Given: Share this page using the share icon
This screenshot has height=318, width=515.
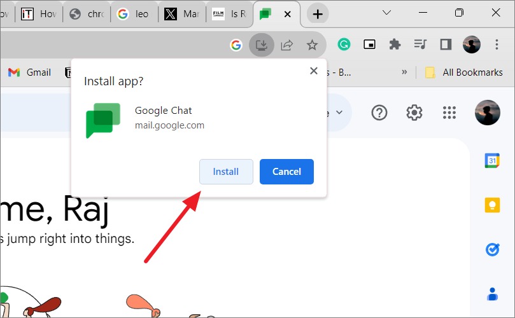Looking at the screenshot, I should click(x=286, y=45).
